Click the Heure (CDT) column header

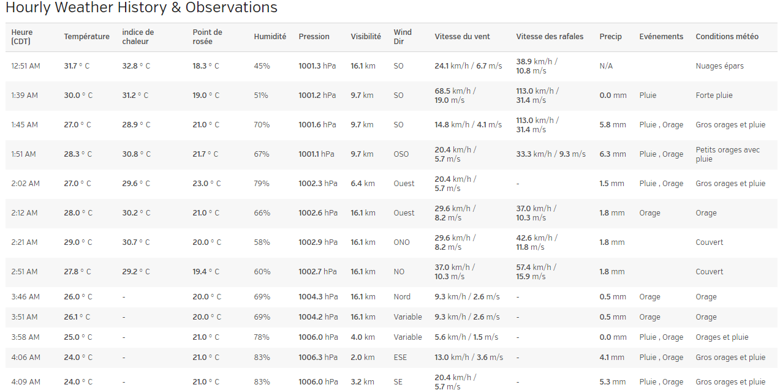click(22, 37)
